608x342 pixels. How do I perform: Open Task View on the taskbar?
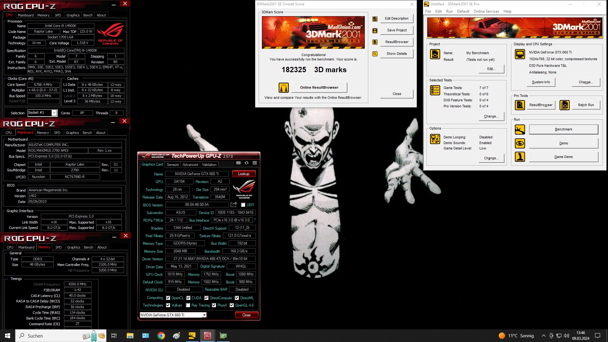pos(114,336)
